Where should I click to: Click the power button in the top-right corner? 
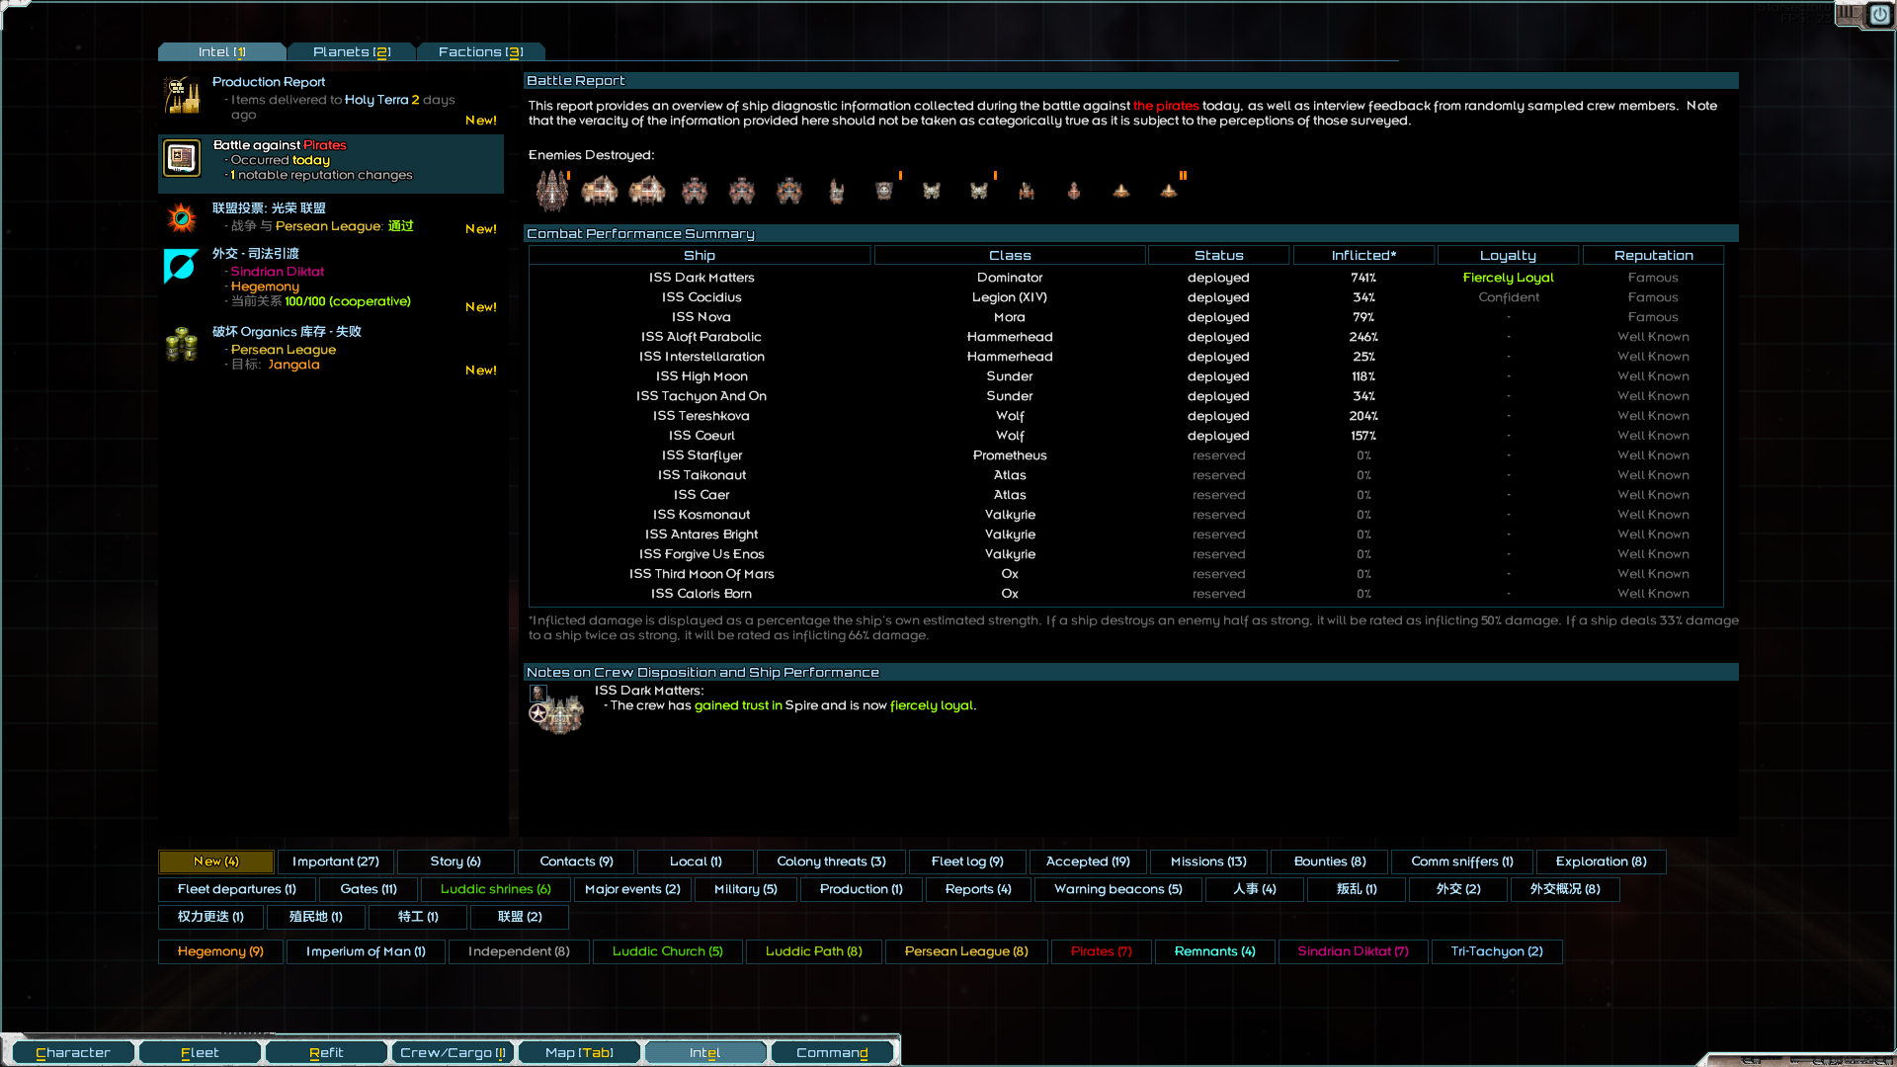click(1878, 15)
